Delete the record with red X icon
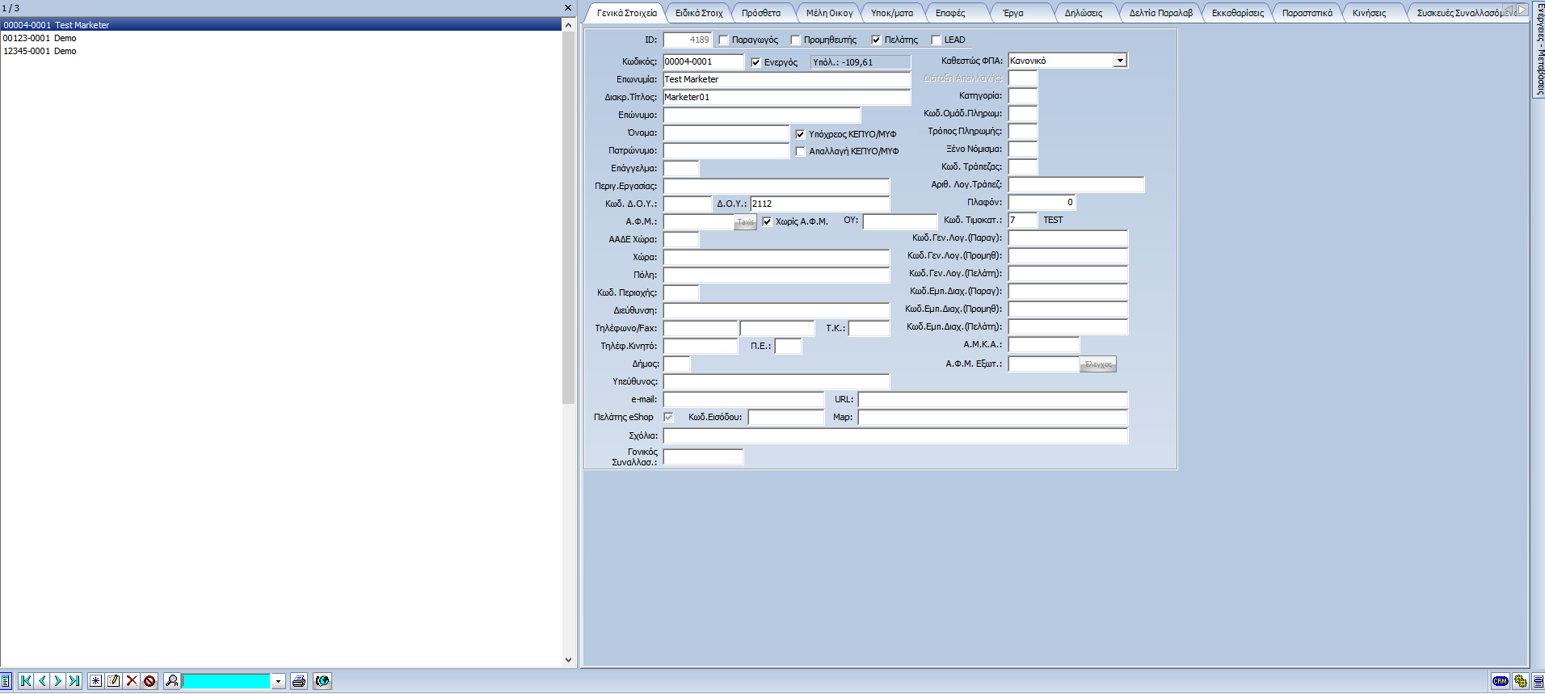The height and width of the screenshot is (694, 1545). [132, 681]
